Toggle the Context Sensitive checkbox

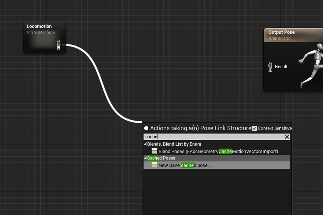254,128
